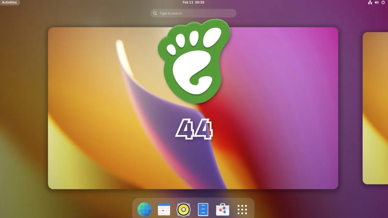Launch GNOME Software from the dock
Screen dimensions: 388x218
point(223,209)
